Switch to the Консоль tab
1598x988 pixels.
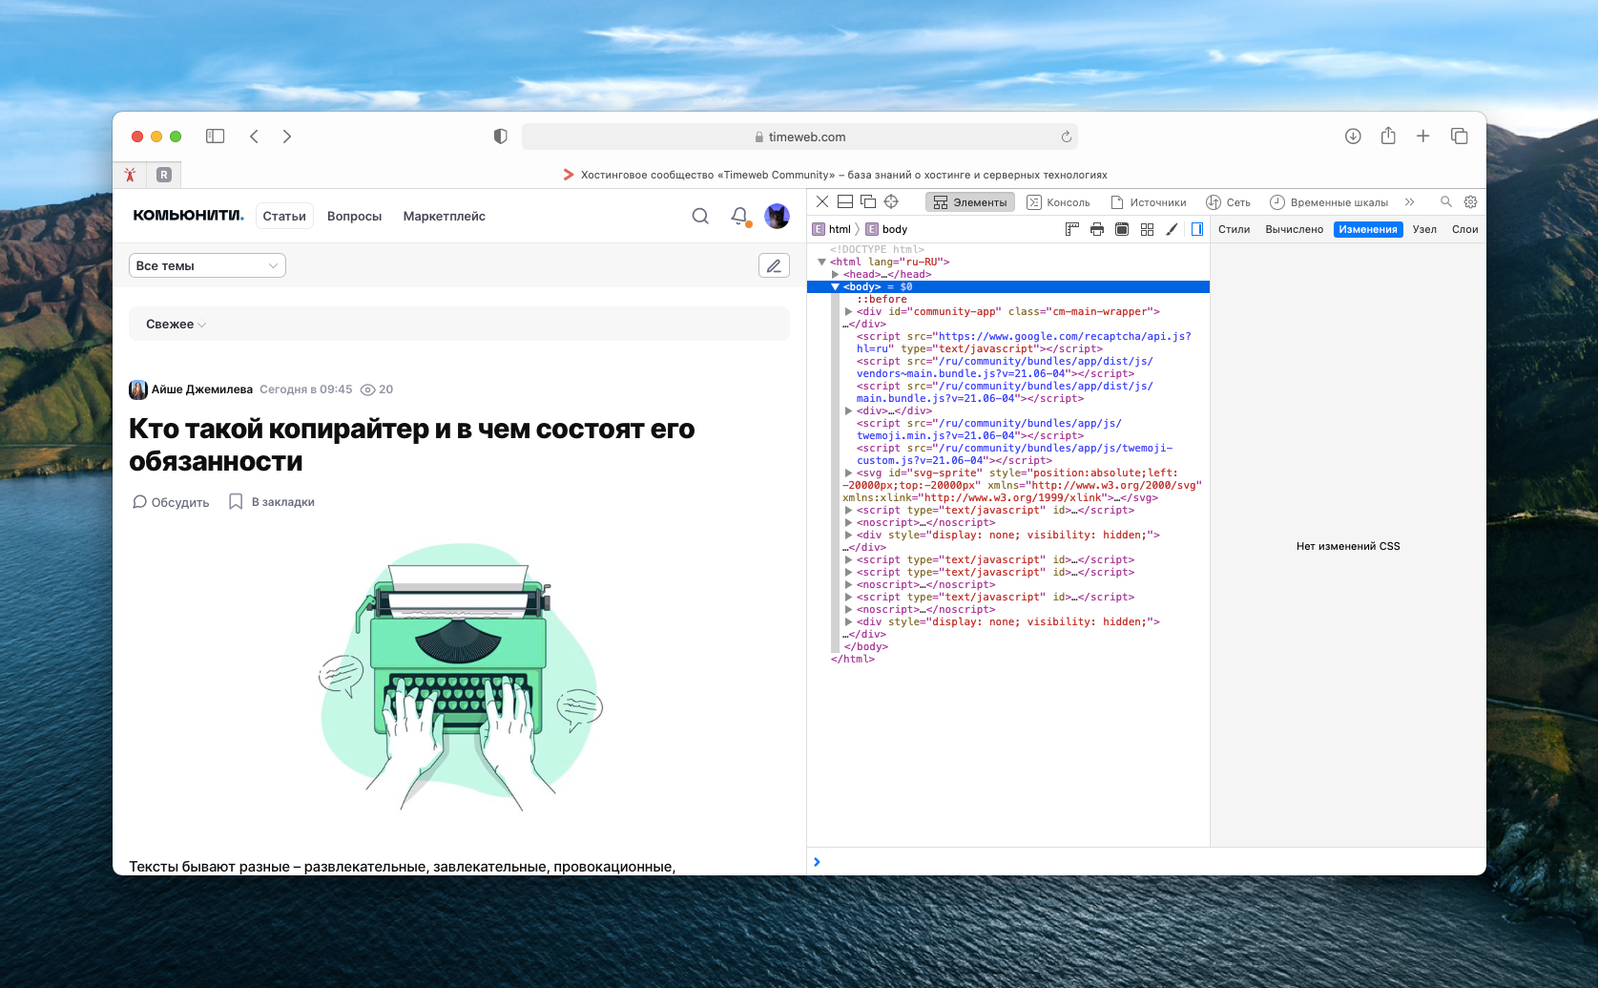[1058, 202]
